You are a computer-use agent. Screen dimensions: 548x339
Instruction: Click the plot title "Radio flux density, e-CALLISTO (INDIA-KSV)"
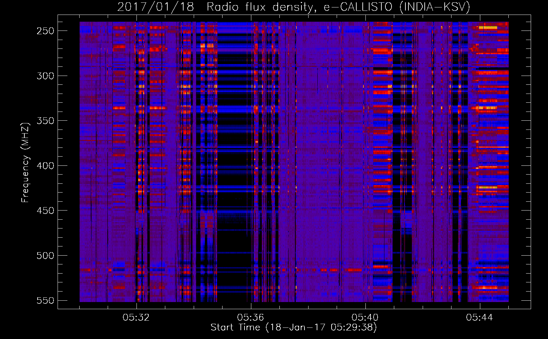(338, 7)
